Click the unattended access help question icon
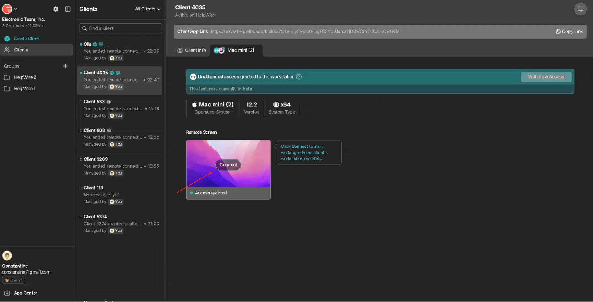The height and width of the screenshot is (302, 593). click(299, 77)
